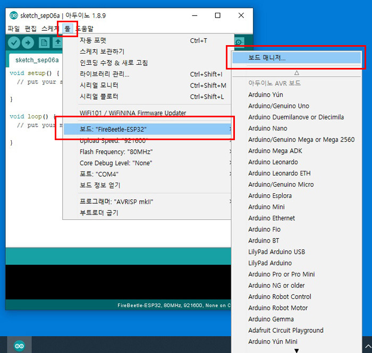Select Arduino Leonardo ETH board

(297, 174)
